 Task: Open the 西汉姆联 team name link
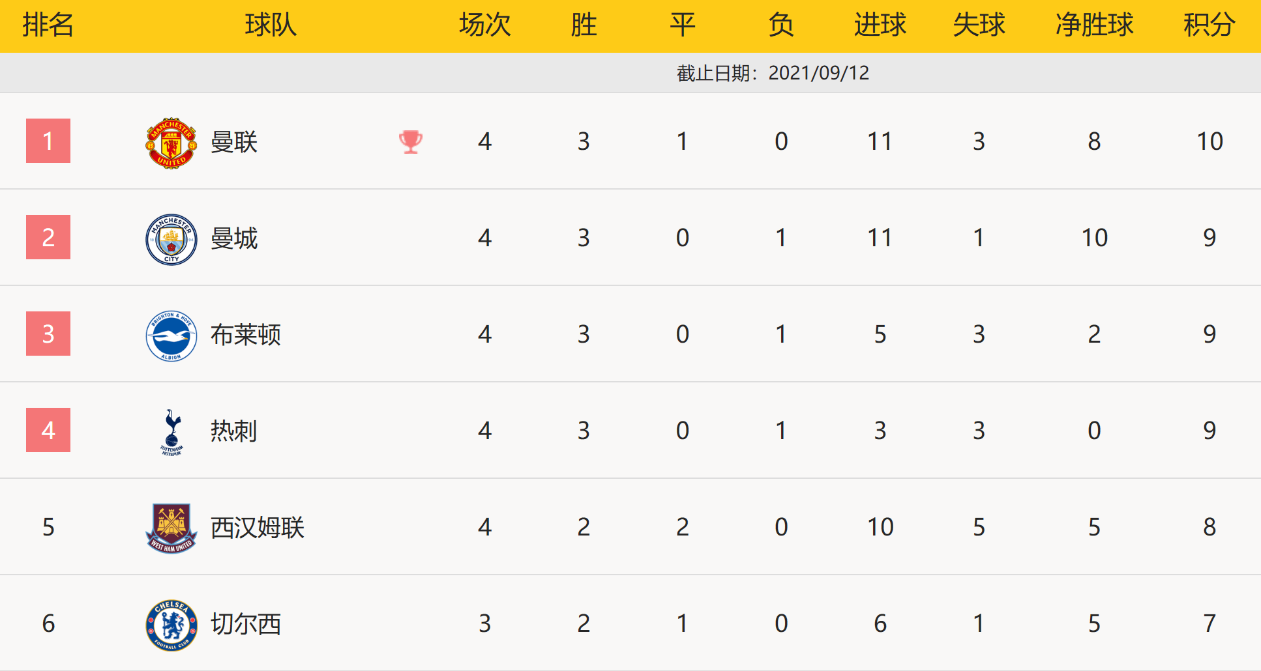pyautogui.click(x=258, y=528)
